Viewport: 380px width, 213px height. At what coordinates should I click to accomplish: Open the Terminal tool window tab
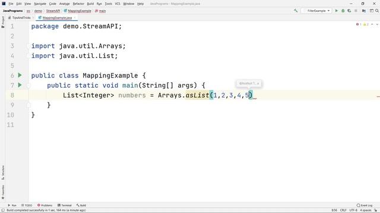pos(65,205)
